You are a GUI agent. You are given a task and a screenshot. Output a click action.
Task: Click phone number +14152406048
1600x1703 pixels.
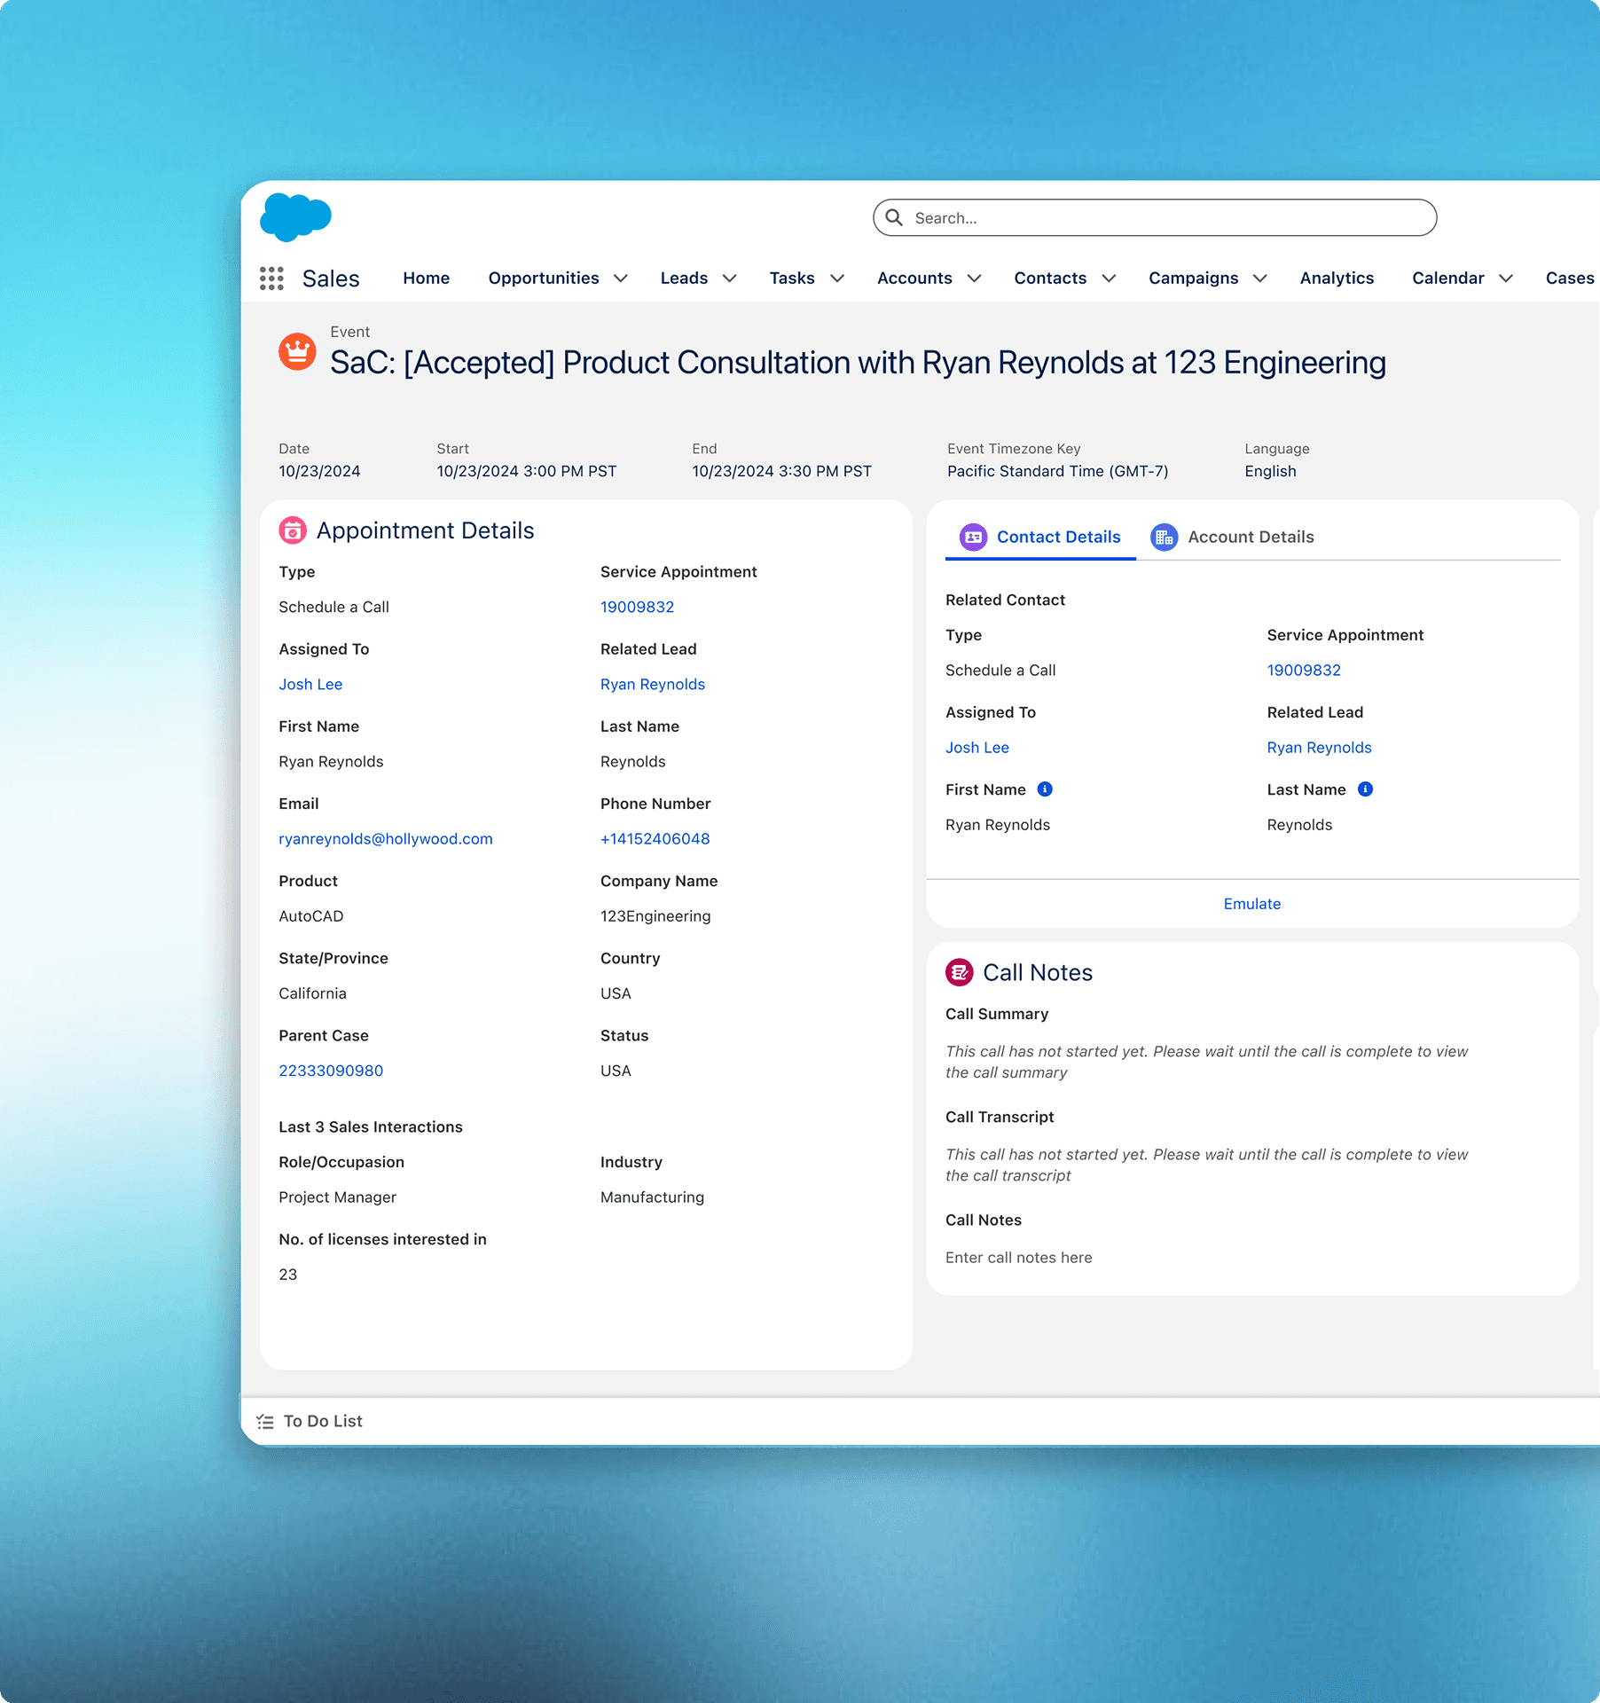click(x=655, y=839)
